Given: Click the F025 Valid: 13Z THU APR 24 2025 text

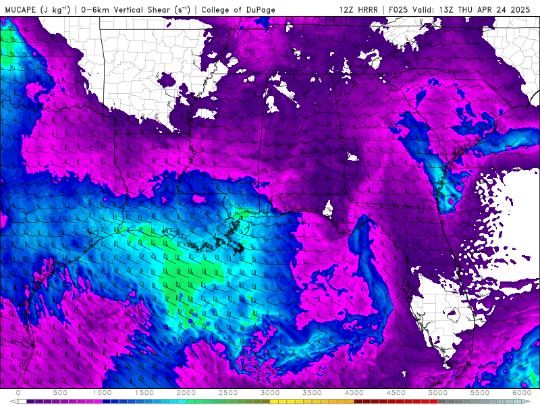Looking at the screenshot, I should pos(460,9).
